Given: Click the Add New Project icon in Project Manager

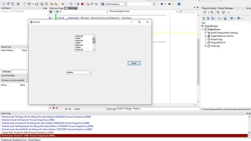Looking at the screenshot, I should point(205,12).
